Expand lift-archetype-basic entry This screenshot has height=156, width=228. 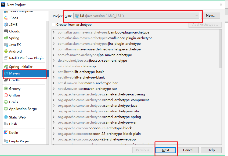(x=54, y=72)
